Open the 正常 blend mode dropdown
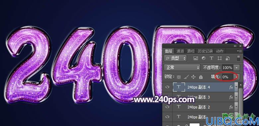The image size is (259, 126). 182,68
